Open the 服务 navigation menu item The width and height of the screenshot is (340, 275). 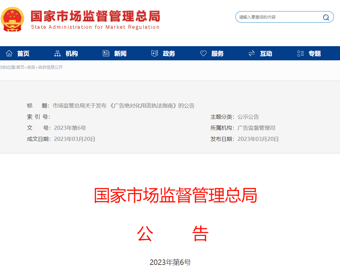(x=218, y=54)
